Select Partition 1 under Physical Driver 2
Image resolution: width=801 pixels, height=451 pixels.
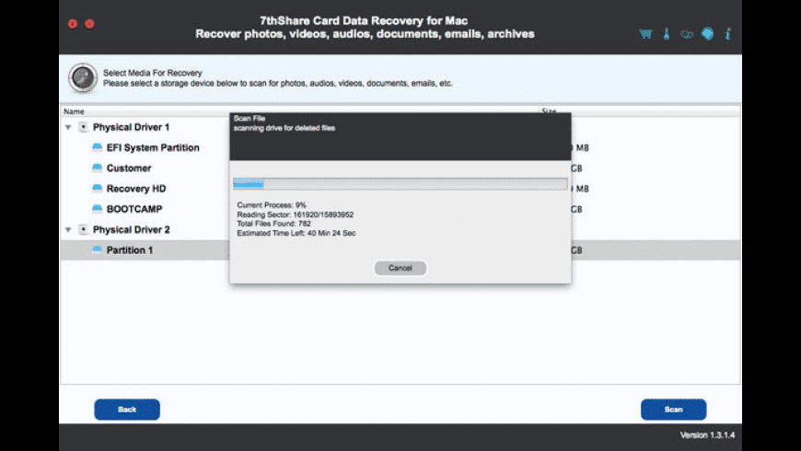129,249
